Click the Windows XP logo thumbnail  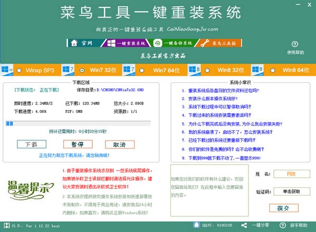7,70
